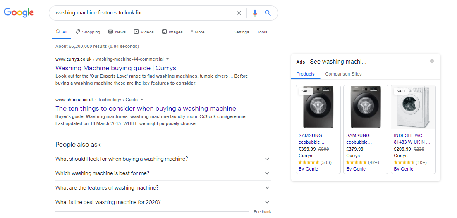This screenshot has width=457, height=218.
Task: Open the Settings menu
Action: click(x=242, y=32)
